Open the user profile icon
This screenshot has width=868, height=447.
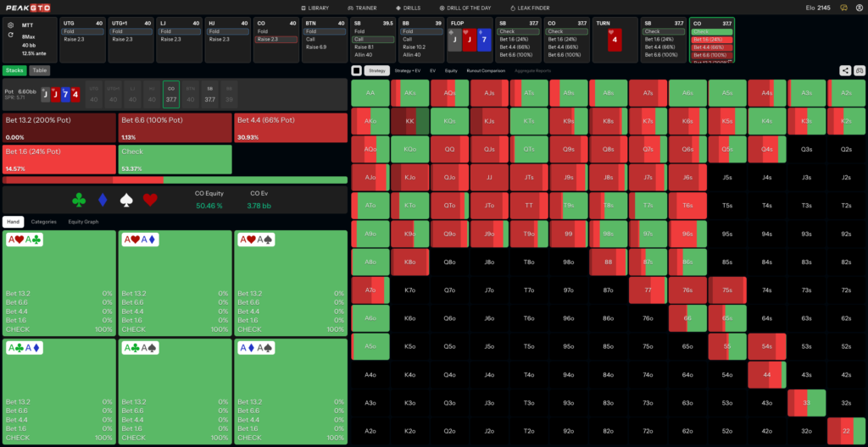tap(860, 8)
